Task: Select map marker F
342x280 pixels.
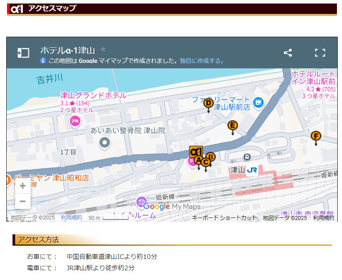Action: click(x=316, y=137)
